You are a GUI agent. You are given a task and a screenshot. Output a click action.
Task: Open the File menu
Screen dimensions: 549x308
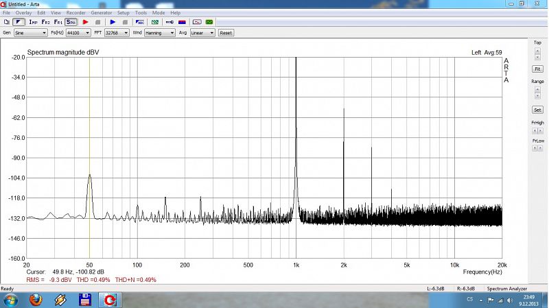tap(6, 12)
